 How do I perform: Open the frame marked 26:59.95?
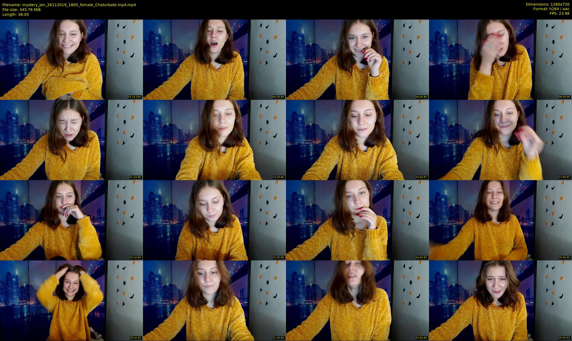click(500, 220)
